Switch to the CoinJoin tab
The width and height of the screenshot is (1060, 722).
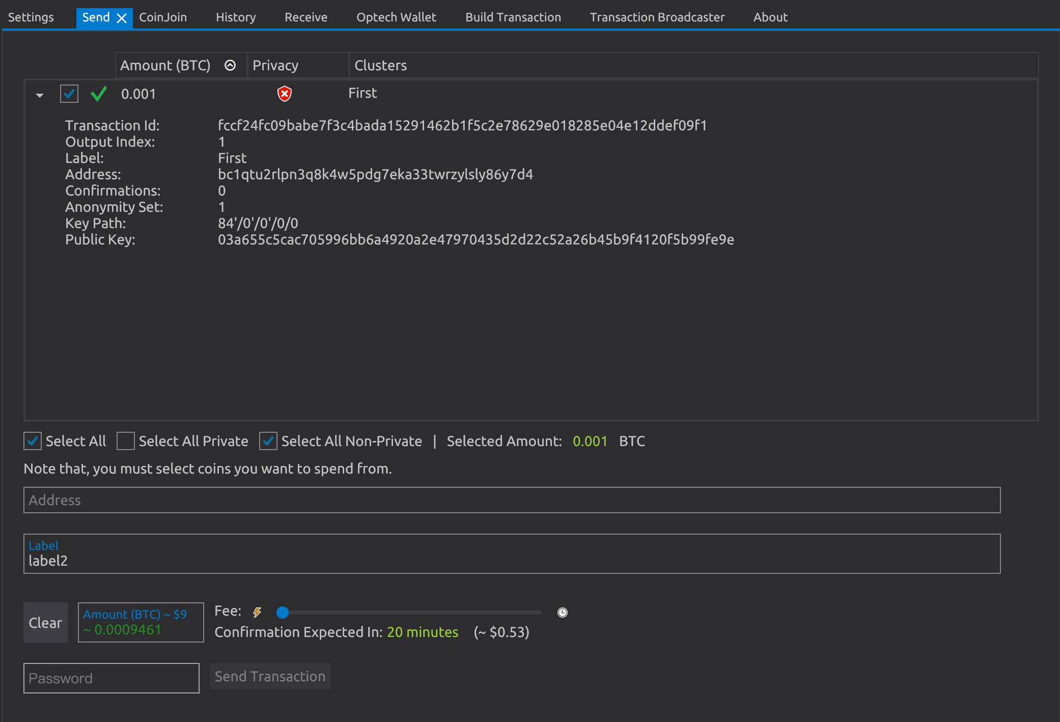click(163, 17)
